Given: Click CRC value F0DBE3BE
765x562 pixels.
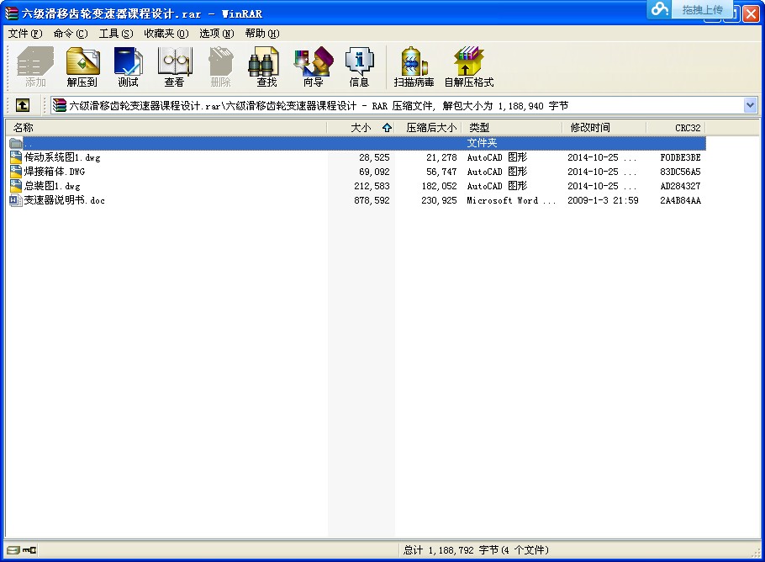Looking at the screenshot, I should (680, 157).
